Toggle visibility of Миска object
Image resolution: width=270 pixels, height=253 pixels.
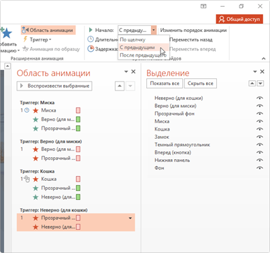click(260, 121)
